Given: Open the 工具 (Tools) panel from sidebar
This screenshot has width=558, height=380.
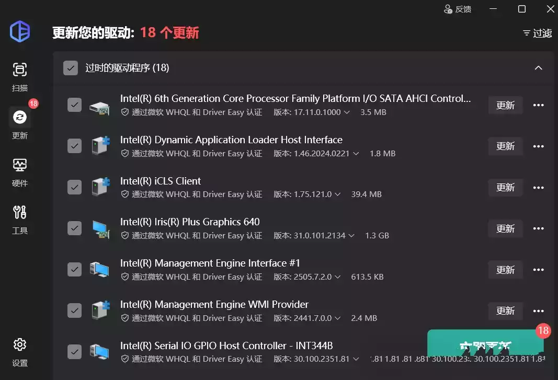Looking at the screenshot, I should coord(19,214).
